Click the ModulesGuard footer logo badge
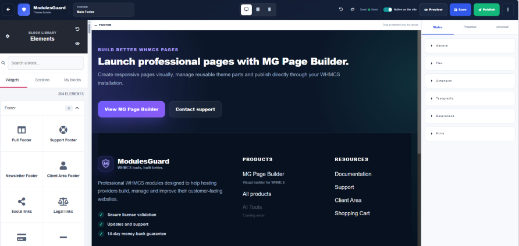 click(105, 163)
